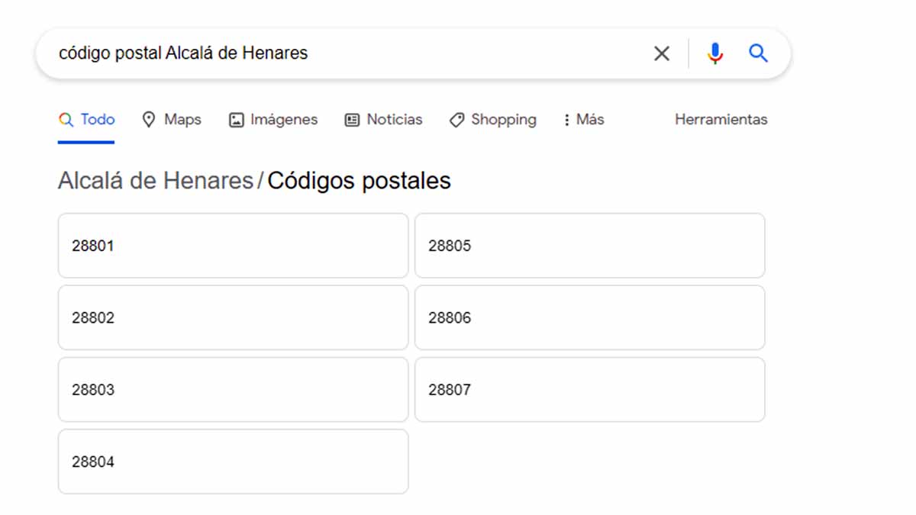Pick postal code 28807

(589, 389)
